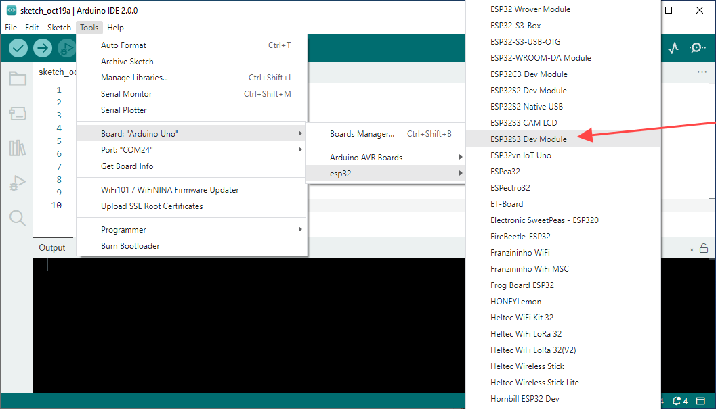
Task: Open the Serial Plotter waveform icon
Action: tap(673, 48)
